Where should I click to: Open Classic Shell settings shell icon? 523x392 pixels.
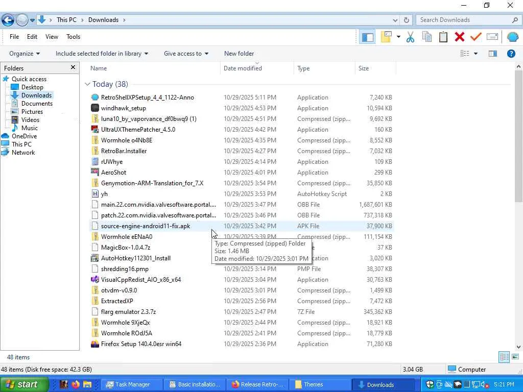pos(513,37)
